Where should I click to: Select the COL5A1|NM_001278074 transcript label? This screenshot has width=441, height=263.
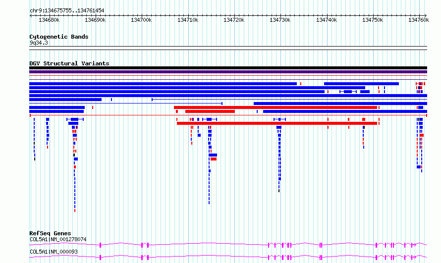(58, 240)
